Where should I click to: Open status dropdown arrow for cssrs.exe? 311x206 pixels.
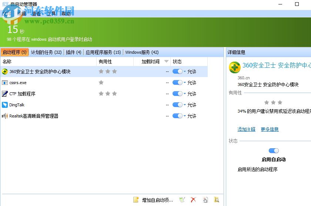pyautogui.click(x=185, y=83)
